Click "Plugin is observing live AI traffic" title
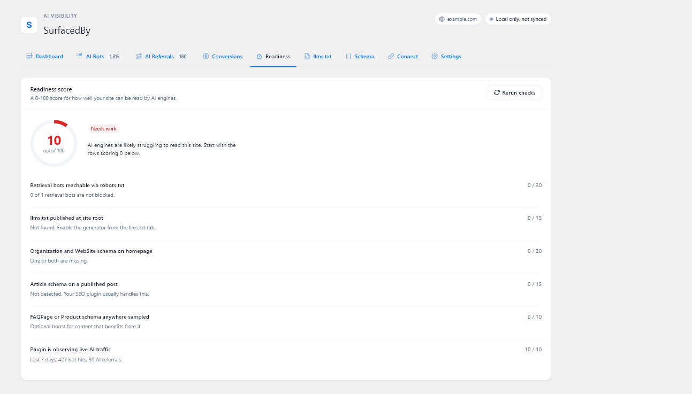 pyautogui.click(x=71, y=350)
